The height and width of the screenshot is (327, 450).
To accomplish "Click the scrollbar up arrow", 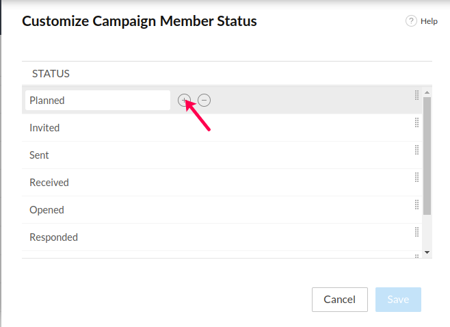I will coord(427,92).
